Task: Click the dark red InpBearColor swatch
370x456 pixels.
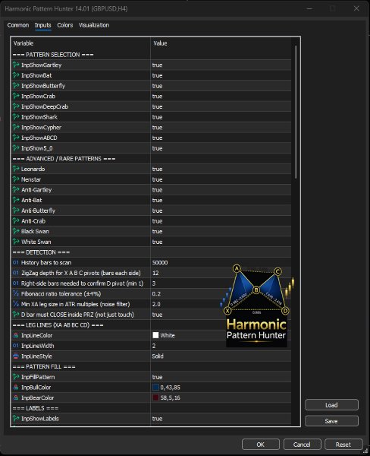Action: (155, 397)
